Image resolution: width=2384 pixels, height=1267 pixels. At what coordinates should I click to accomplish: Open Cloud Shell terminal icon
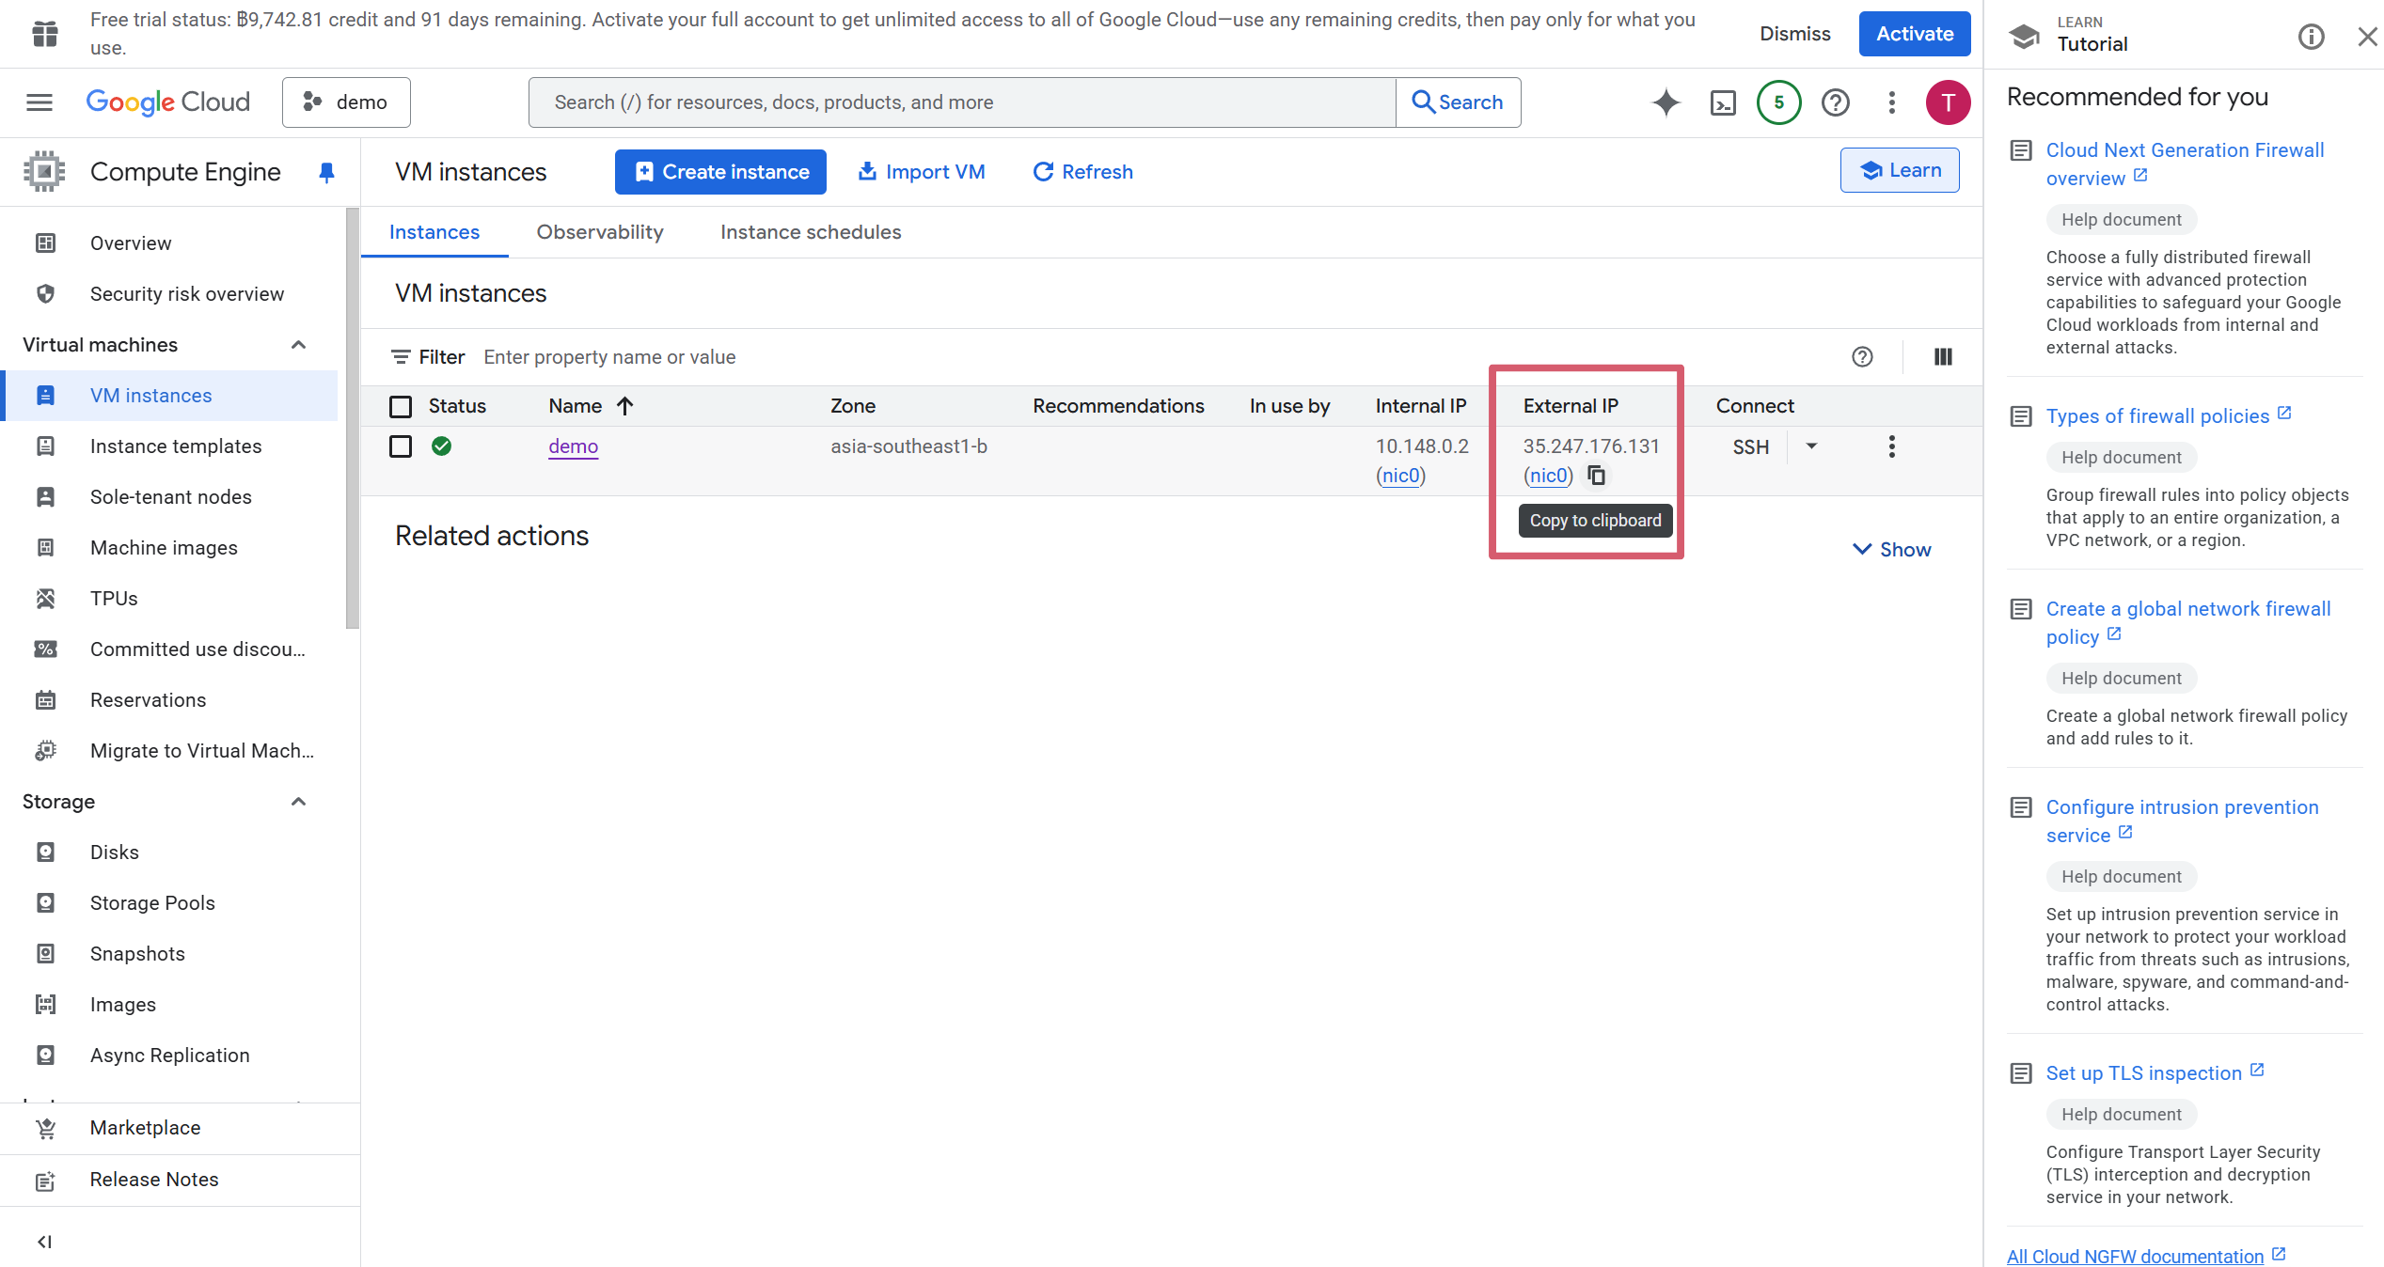(x=1722, y=102)
